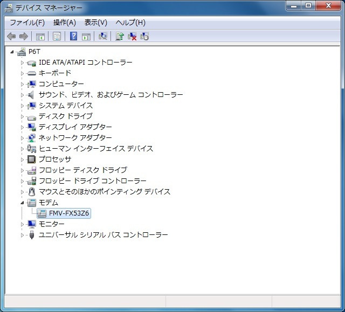
Task: Expand the ディスク ドライブ node
Action: [x=22, y=116]
